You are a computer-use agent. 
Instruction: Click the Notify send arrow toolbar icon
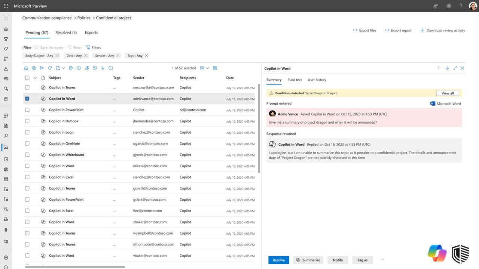42,68
